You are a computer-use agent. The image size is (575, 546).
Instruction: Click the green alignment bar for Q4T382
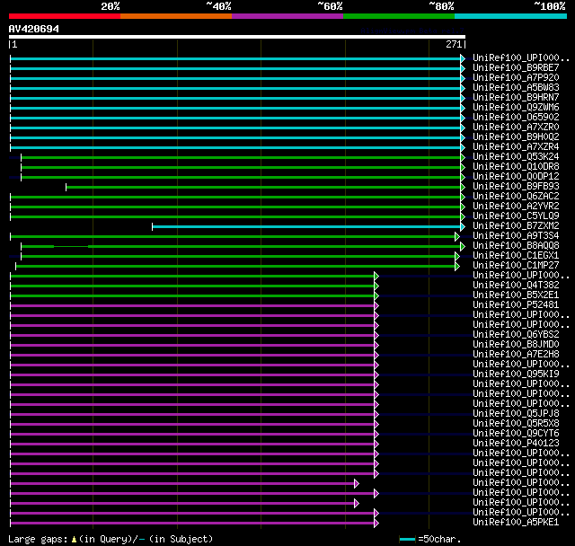192,286
